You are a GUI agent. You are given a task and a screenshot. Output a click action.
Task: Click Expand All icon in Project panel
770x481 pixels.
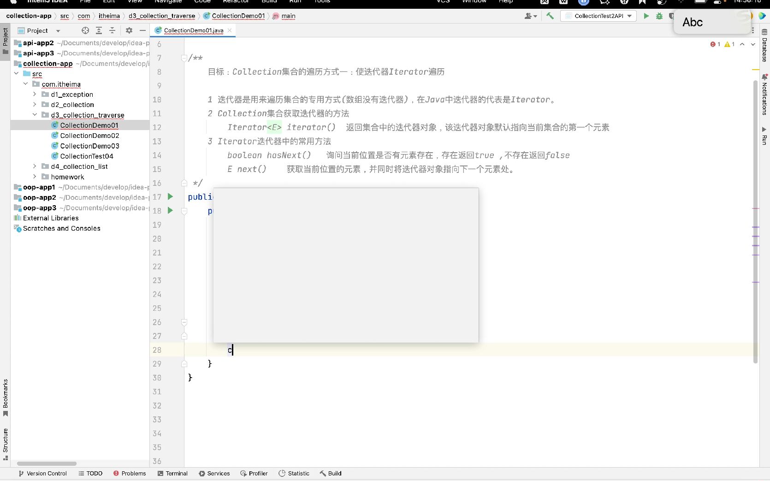pyautogui.click(x=99, y=30)
